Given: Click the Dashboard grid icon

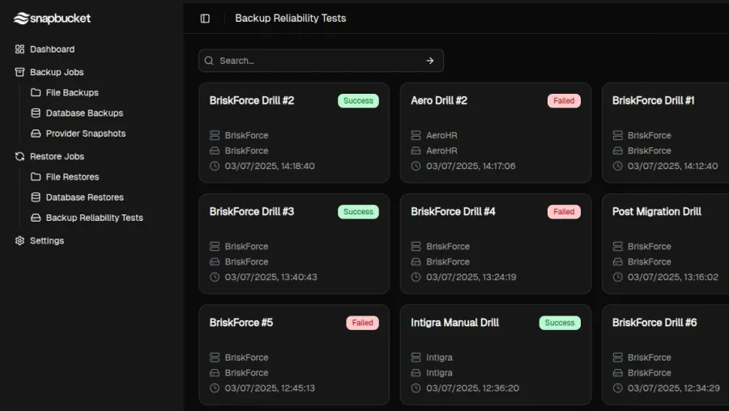Looking at the screenshot, I should point(19,49).
